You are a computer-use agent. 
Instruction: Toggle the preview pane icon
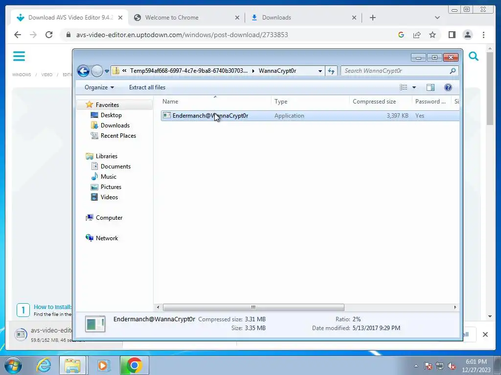point(431,87)
